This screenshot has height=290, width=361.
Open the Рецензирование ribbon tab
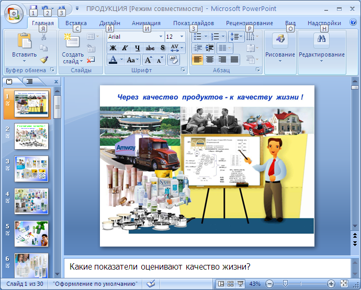point(250,23)
